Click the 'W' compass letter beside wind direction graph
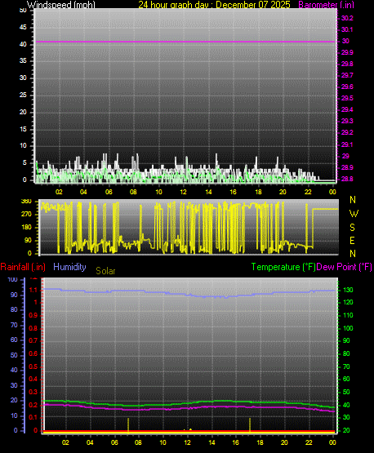 (354, 214)
